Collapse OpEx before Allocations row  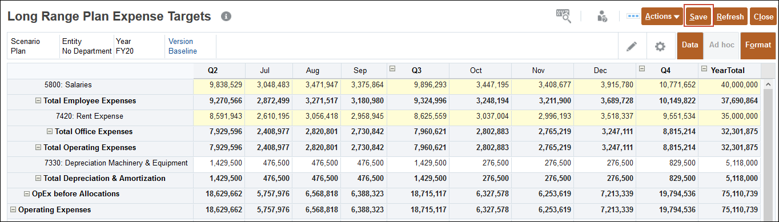(x=27, y=194)
